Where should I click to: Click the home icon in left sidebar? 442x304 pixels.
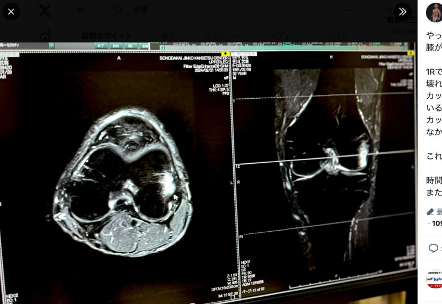tap(45, 36)
